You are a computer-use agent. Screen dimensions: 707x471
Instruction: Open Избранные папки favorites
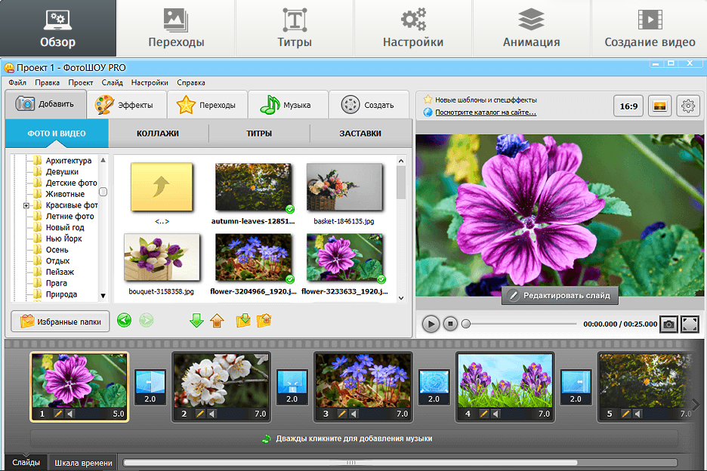pos(60,322)
